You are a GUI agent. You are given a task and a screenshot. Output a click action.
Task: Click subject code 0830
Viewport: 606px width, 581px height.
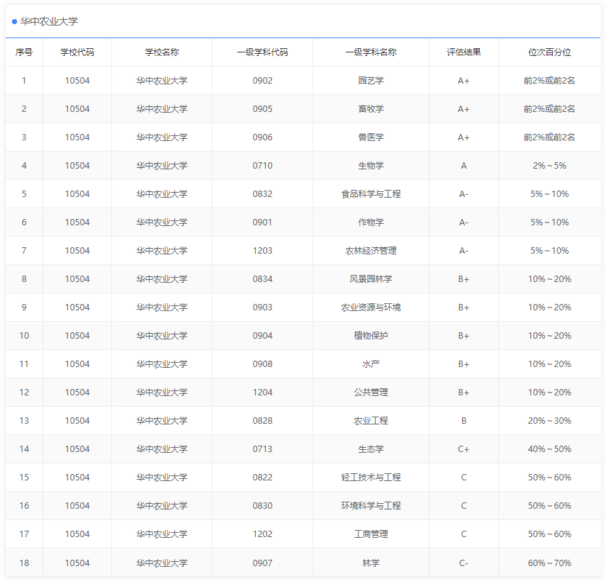point(262,505)
